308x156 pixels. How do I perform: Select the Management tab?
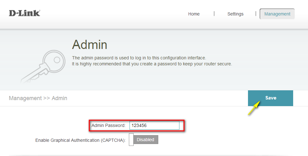tap(277, 14)
